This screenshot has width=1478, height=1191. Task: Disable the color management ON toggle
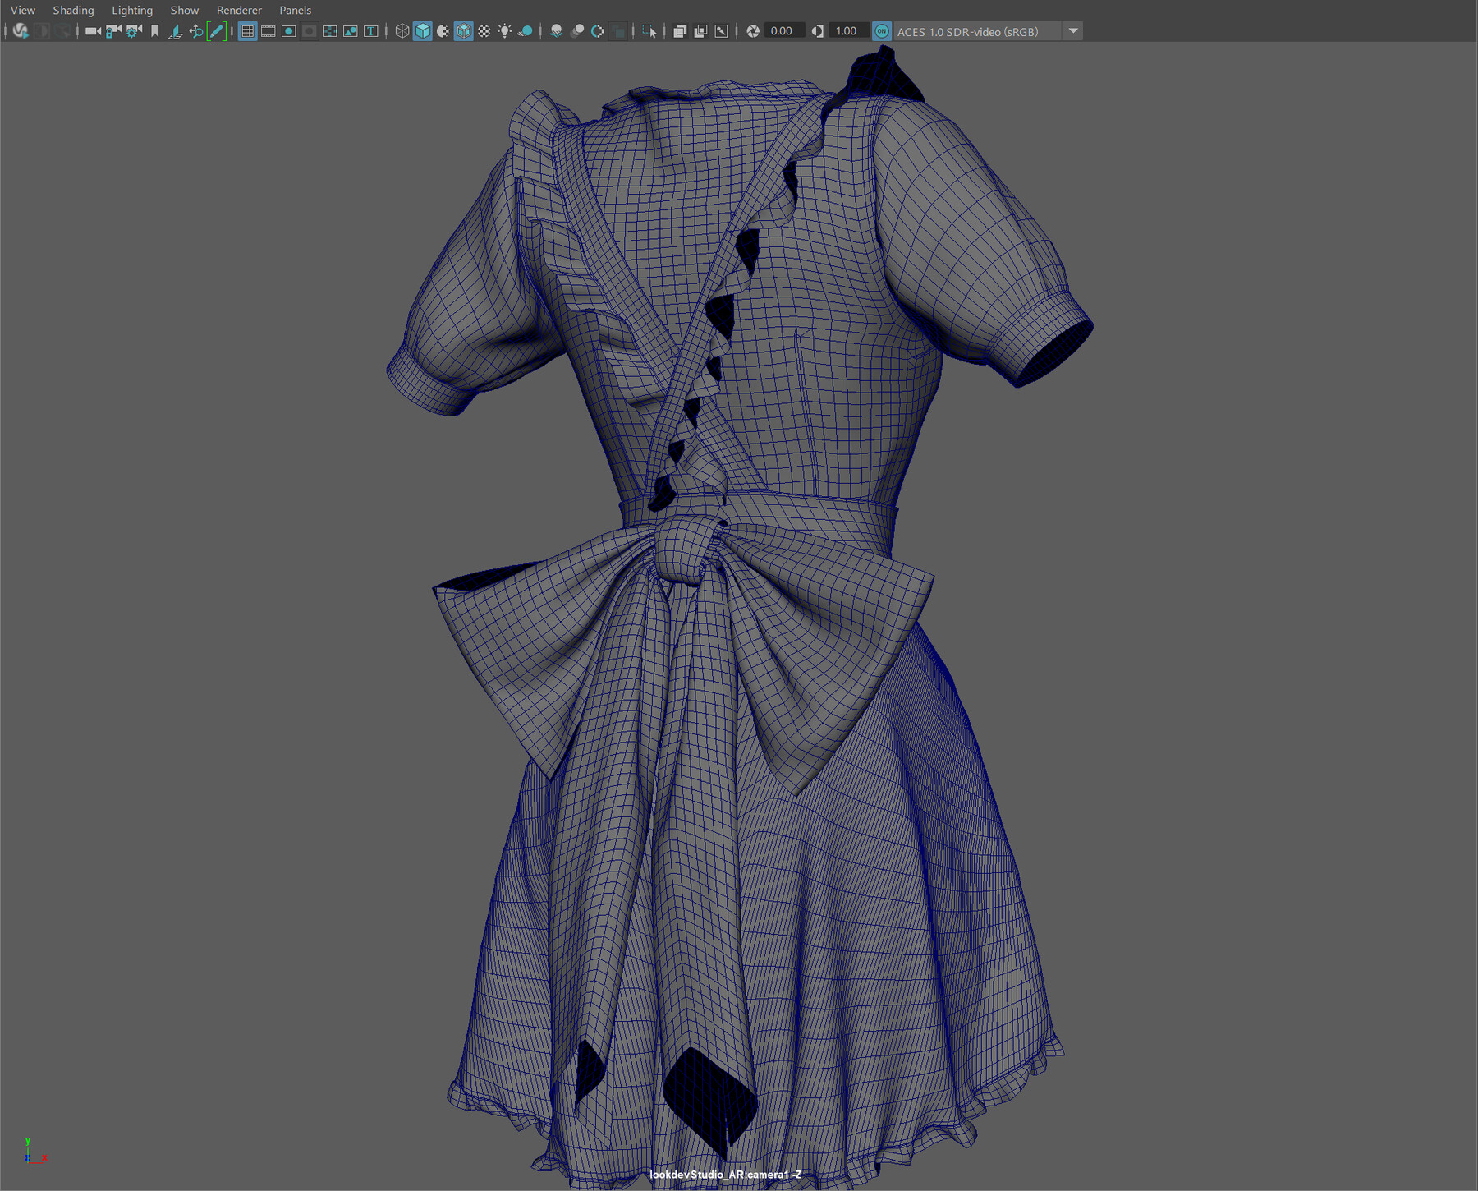click(881, 31)
